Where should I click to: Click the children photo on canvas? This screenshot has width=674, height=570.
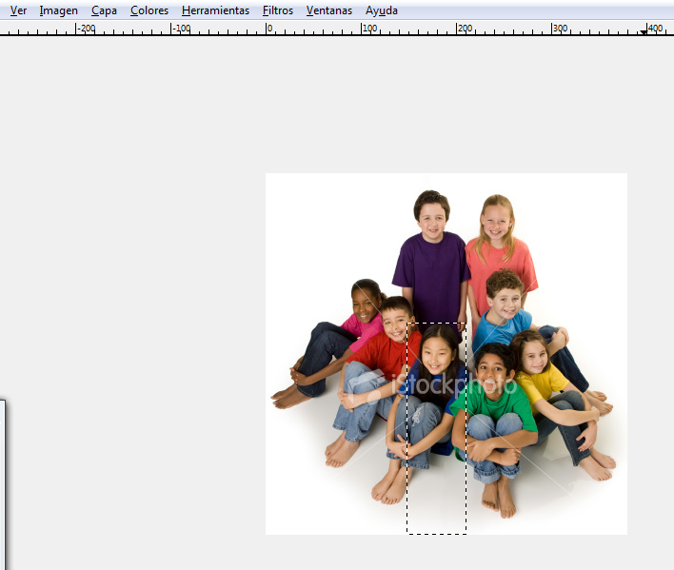point(446,354)
